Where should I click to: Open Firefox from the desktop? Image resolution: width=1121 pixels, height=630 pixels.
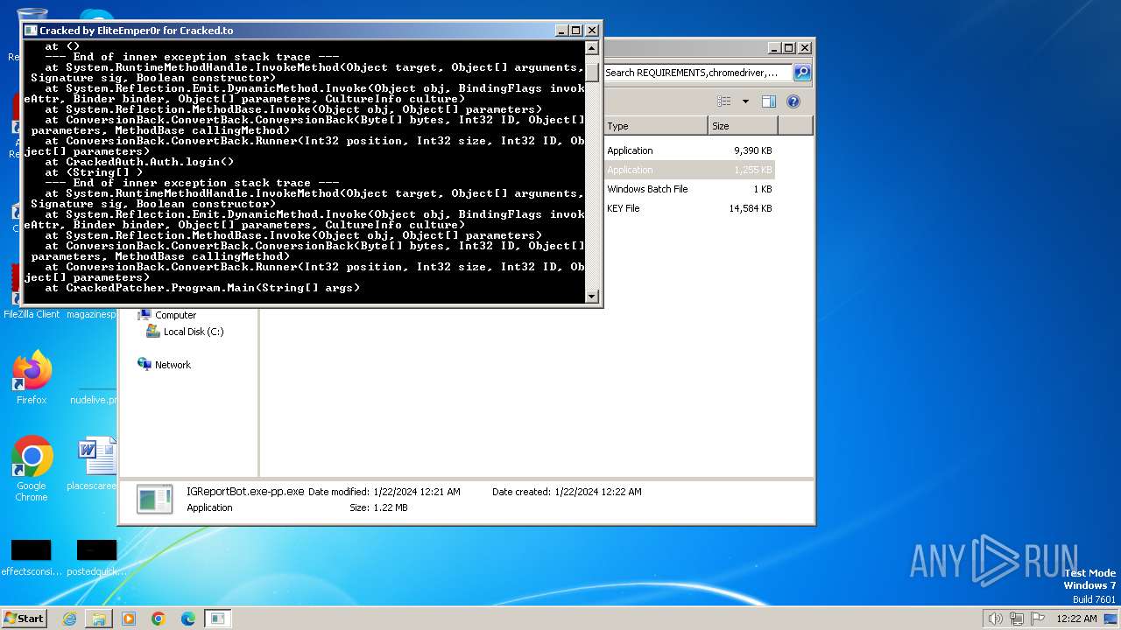(x=32, y=379)
